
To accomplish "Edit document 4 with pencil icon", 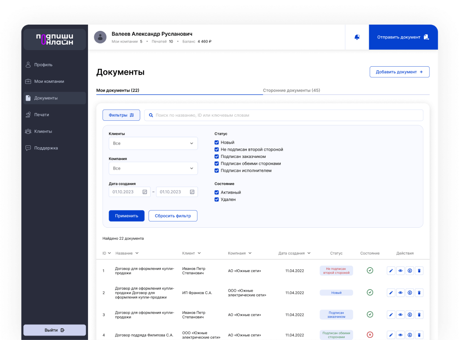I will (391, 335).
